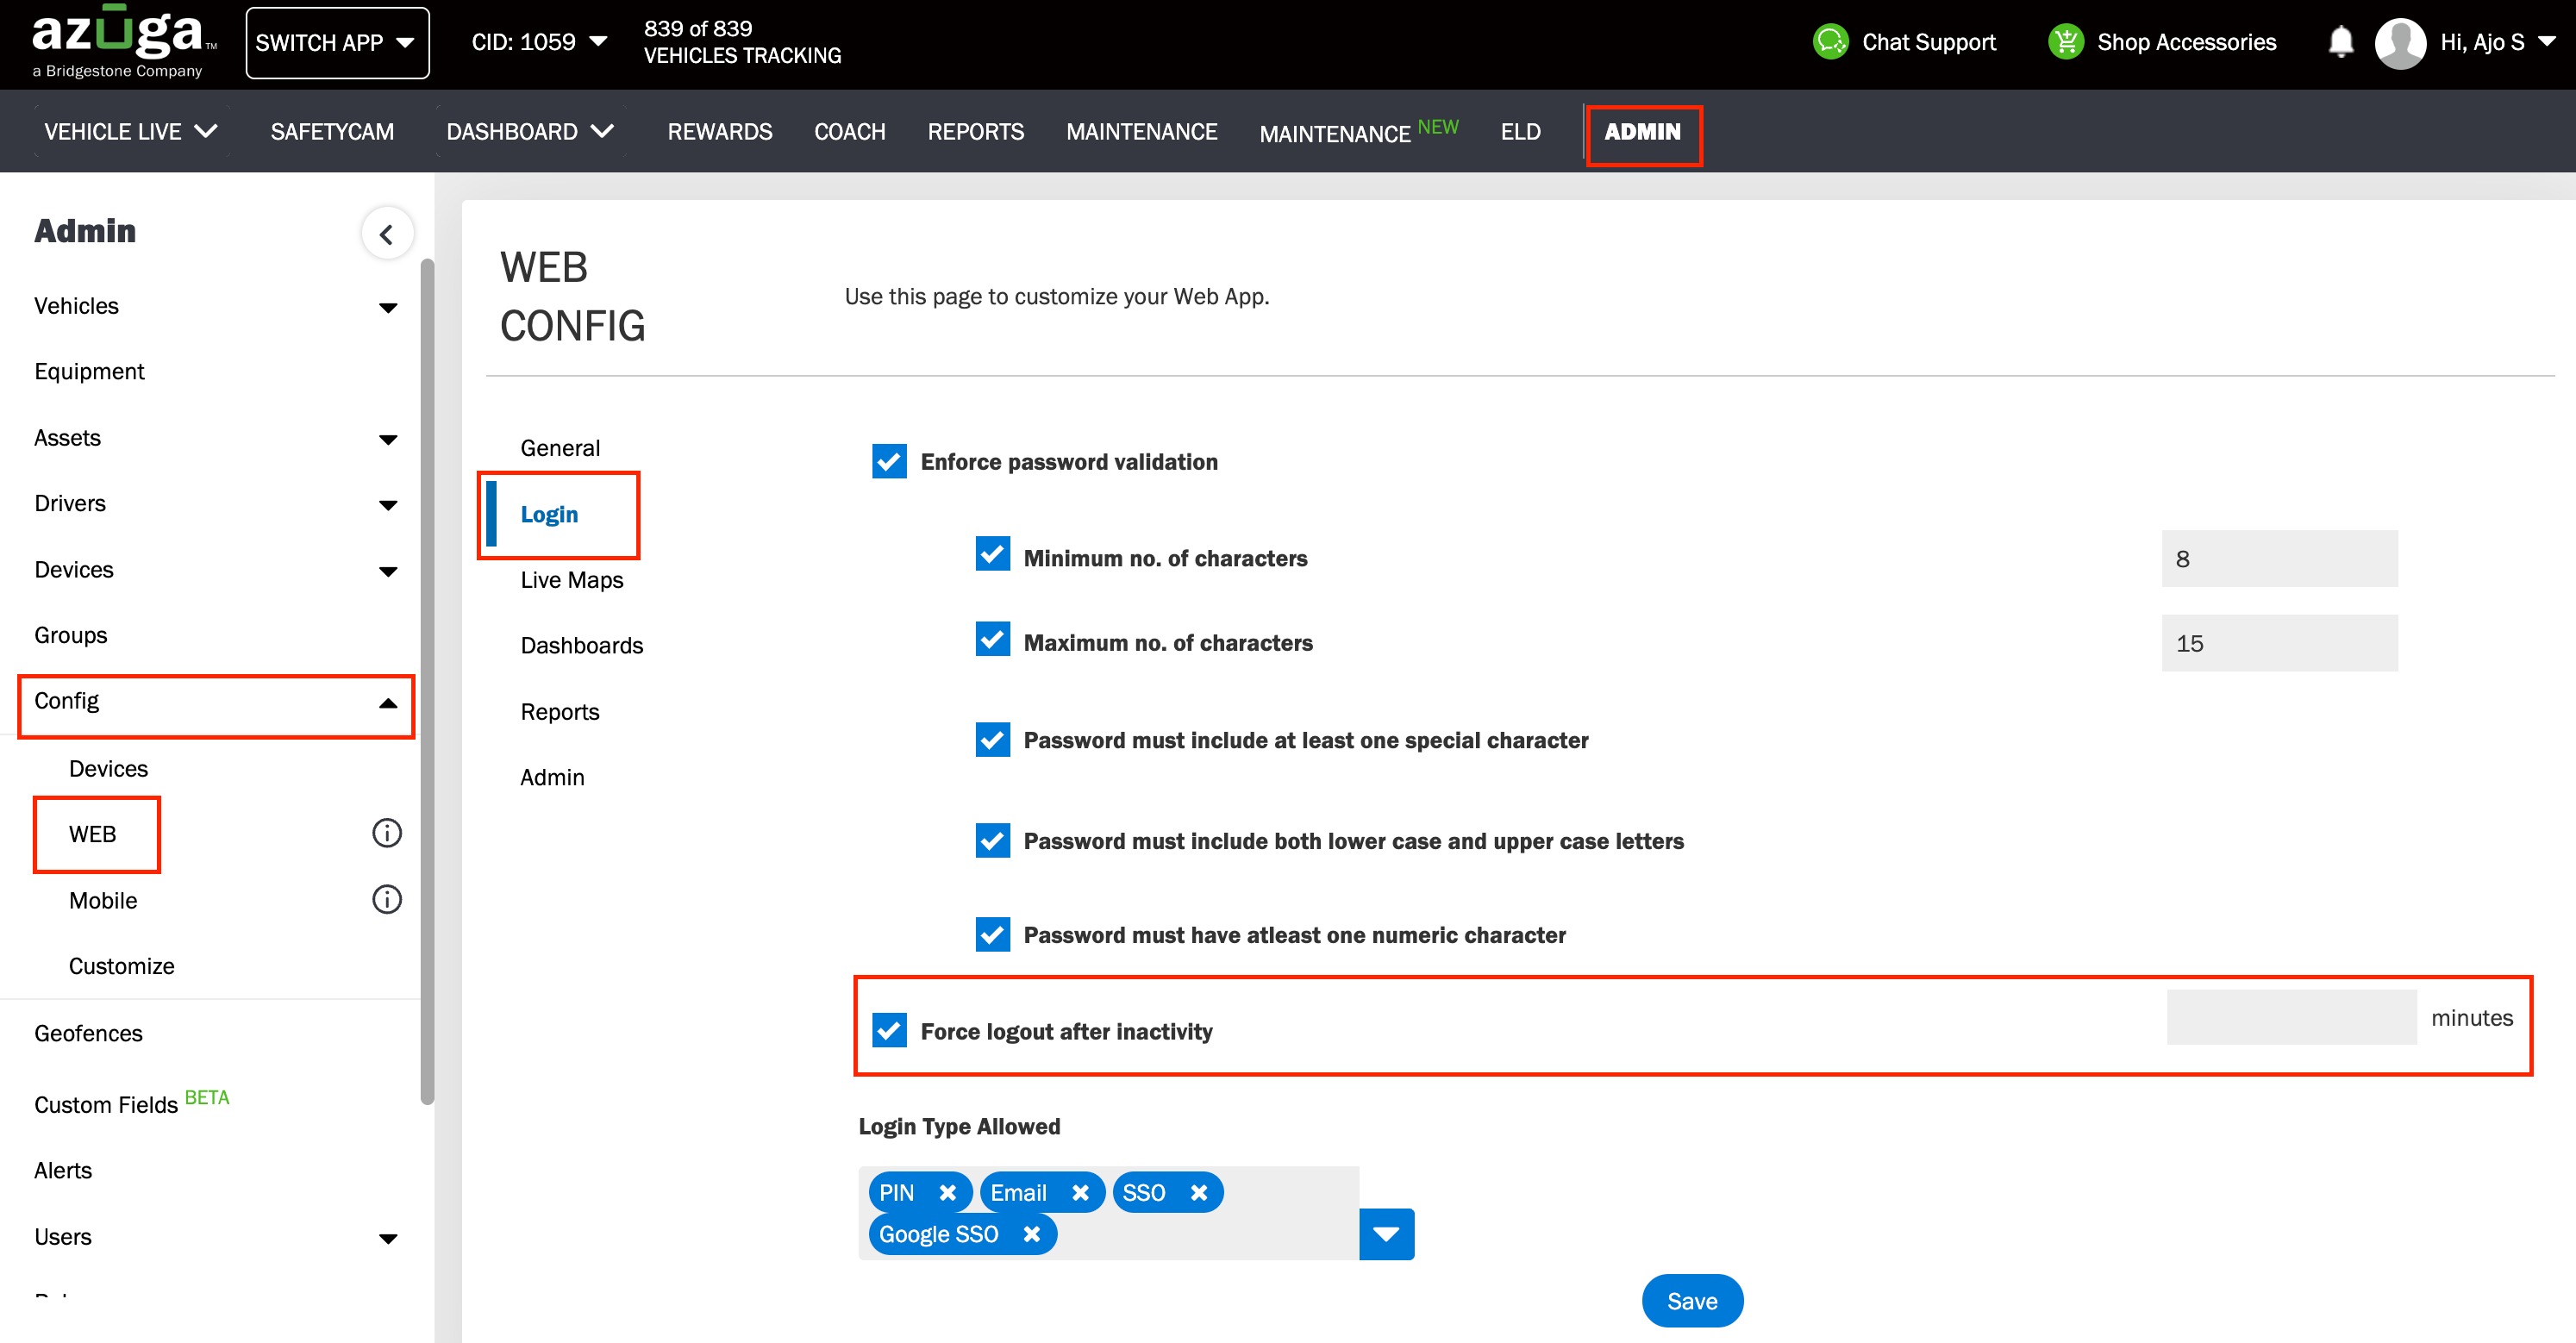Open the DASHBOARD menu

pyautogui.click(x=530, y=131)
